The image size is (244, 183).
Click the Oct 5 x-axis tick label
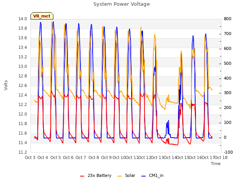[56, 157]
